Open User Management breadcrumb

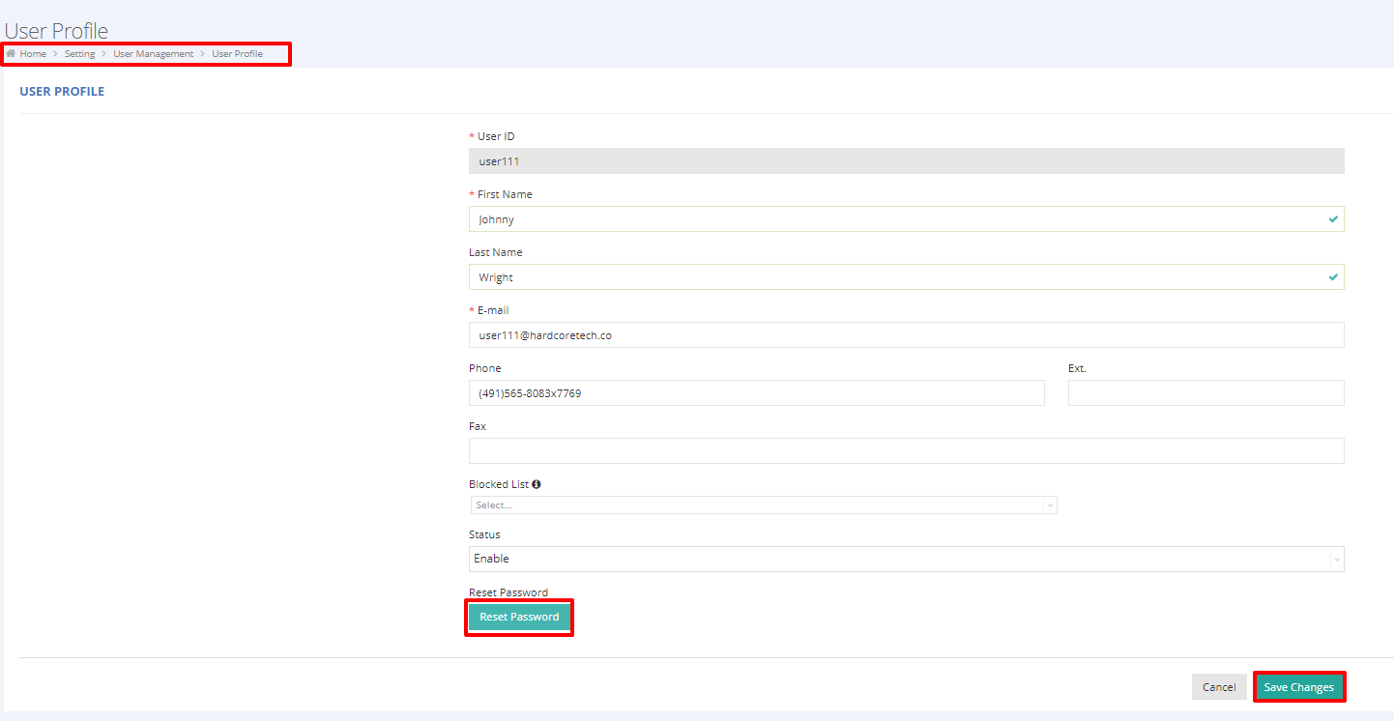pyautogui.click(x=153, y=54)
